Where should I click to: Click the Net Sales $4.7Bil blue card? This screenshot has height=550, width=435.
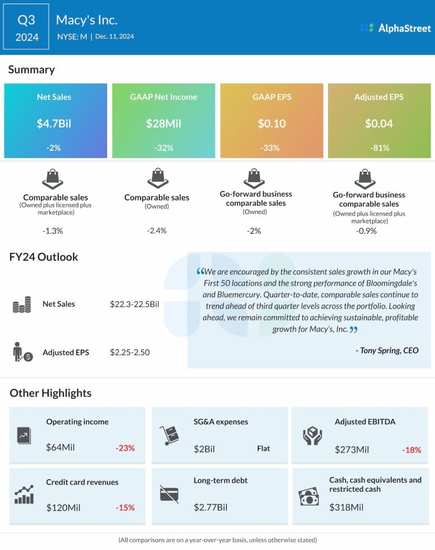pos(55,121)
